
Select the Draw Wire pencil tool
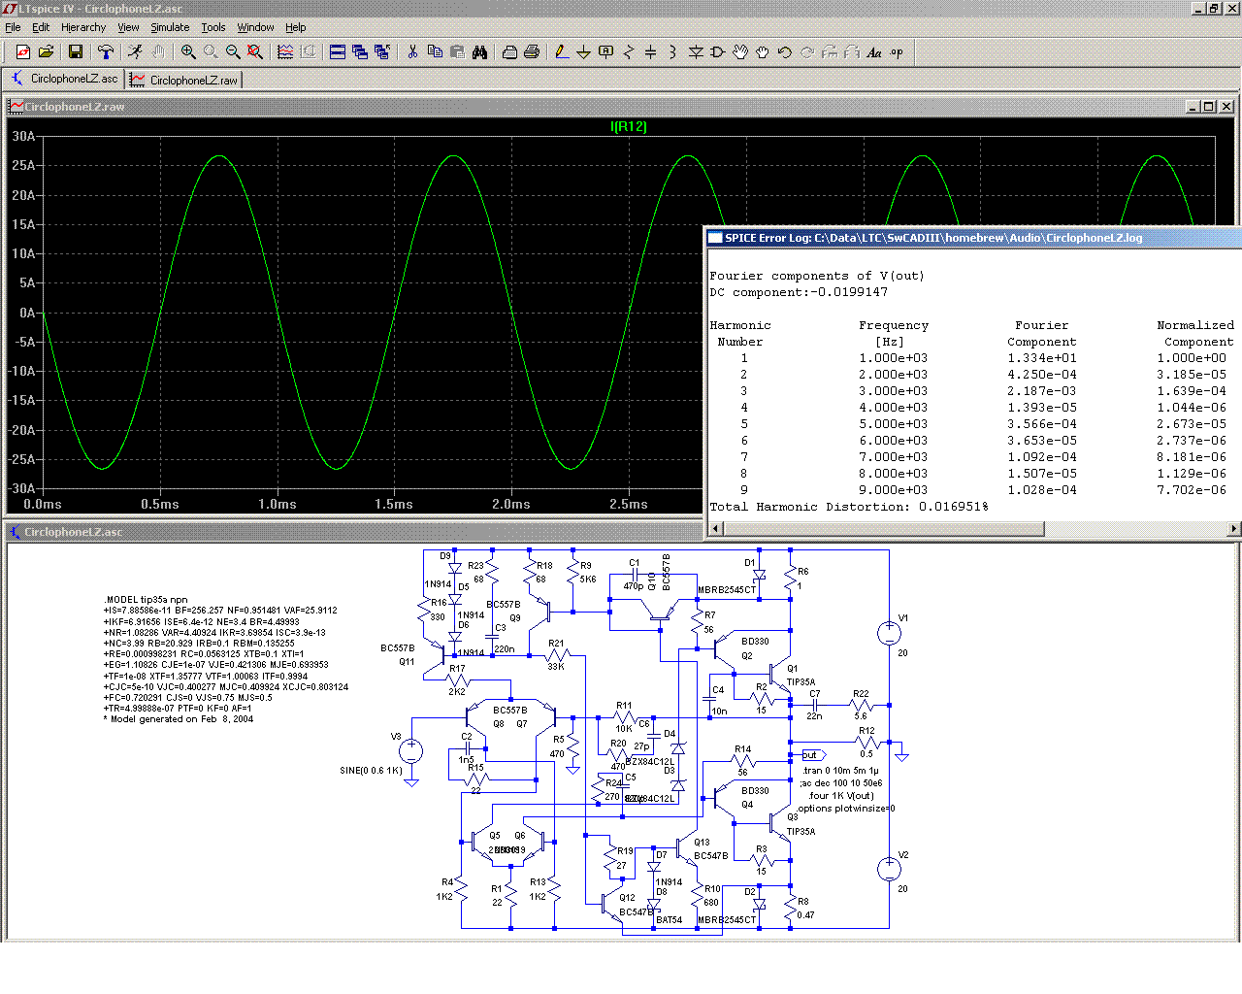561,52
